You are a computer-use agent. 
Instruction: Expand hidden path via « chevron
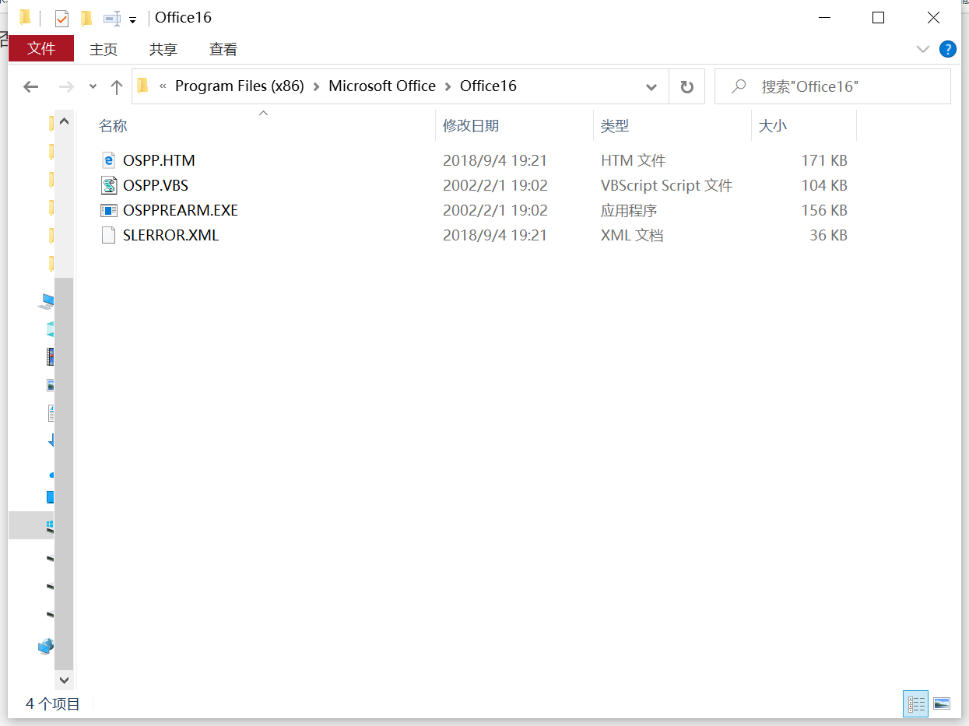[163, 86]
